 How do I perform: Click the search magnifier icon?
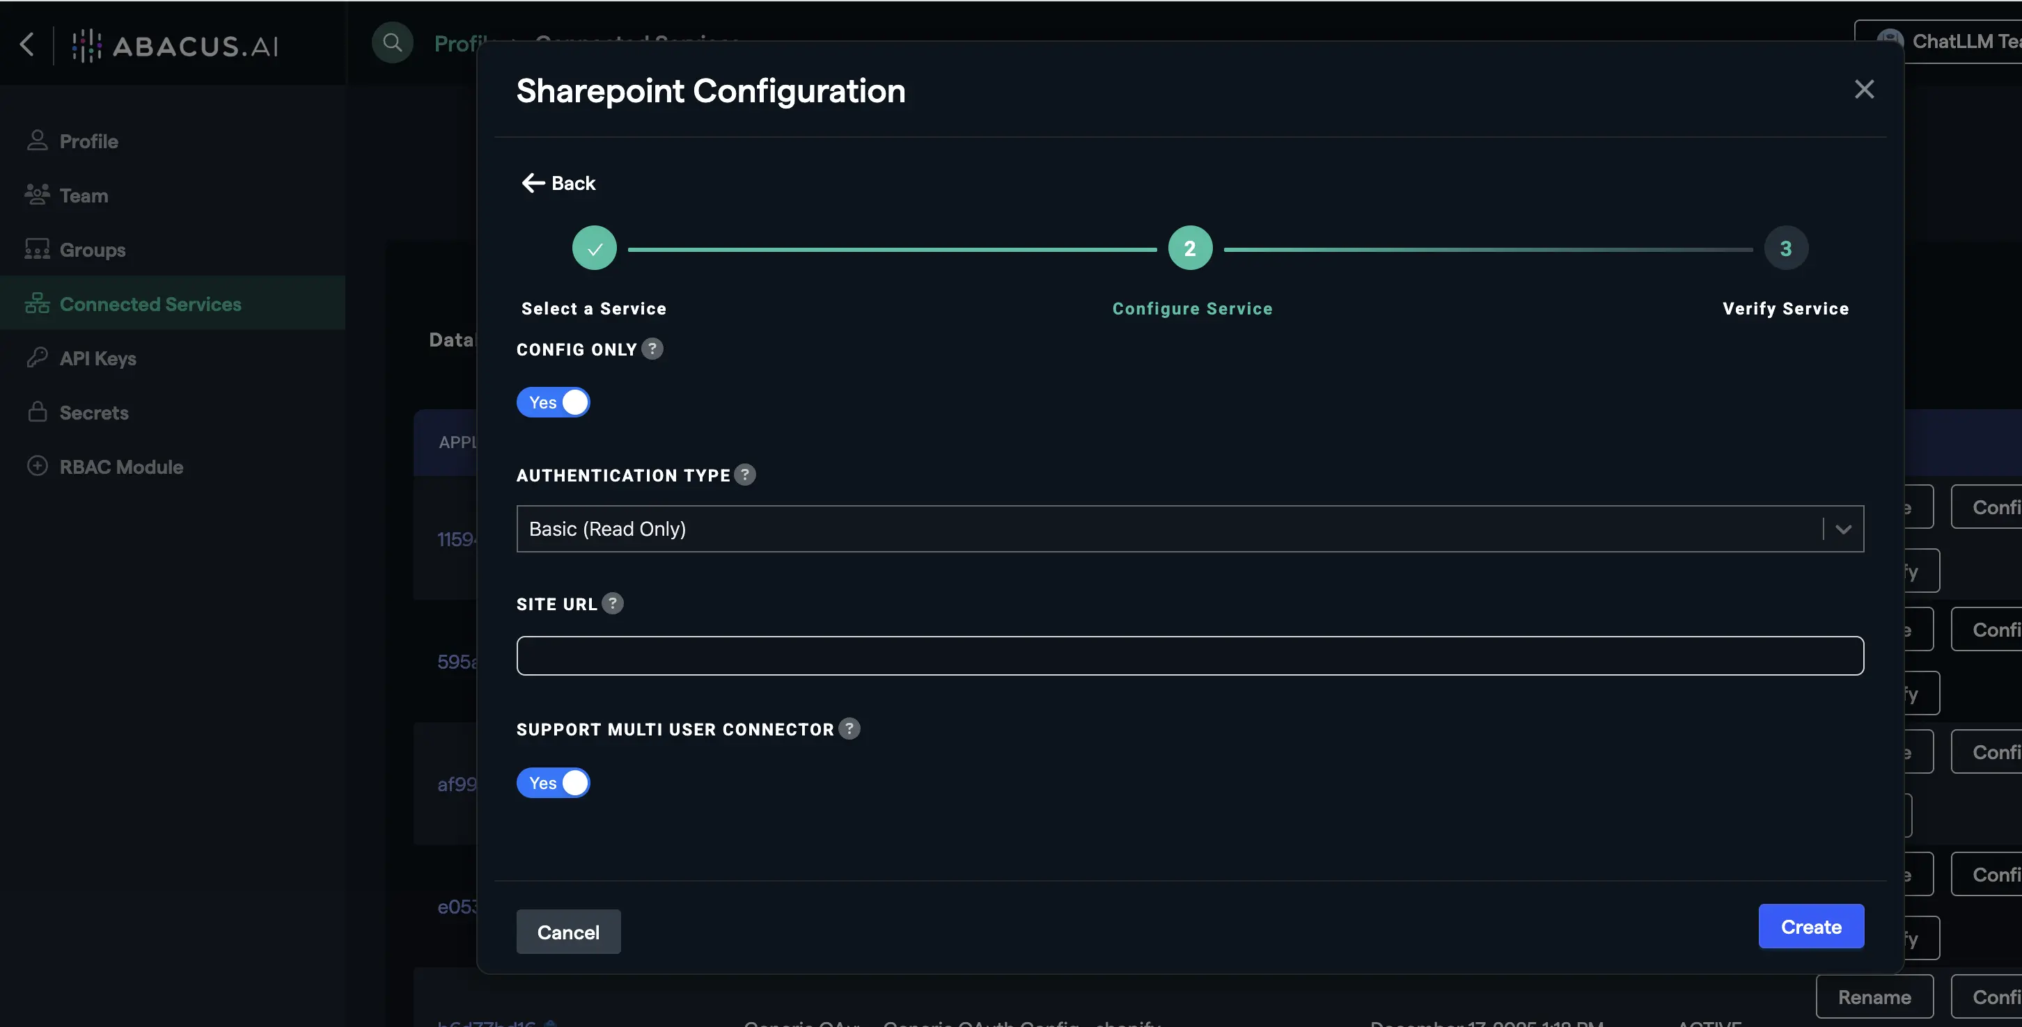(393, 43)
